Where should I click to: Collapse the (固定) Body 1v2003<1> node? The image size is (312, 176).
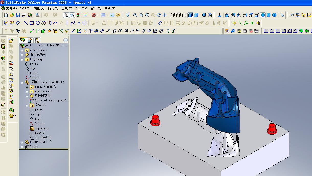tap(22, 83)
